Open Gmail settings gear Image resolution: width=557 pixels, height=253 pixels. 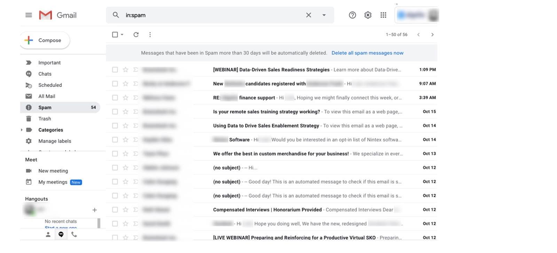(368, 15)
